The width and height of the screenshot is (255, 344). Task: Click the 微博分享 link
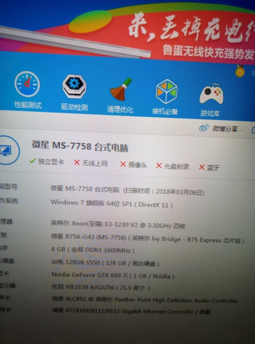point(225,129)
